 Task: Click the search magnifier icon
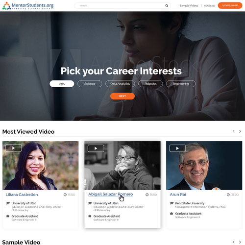[x=167, y=5]
